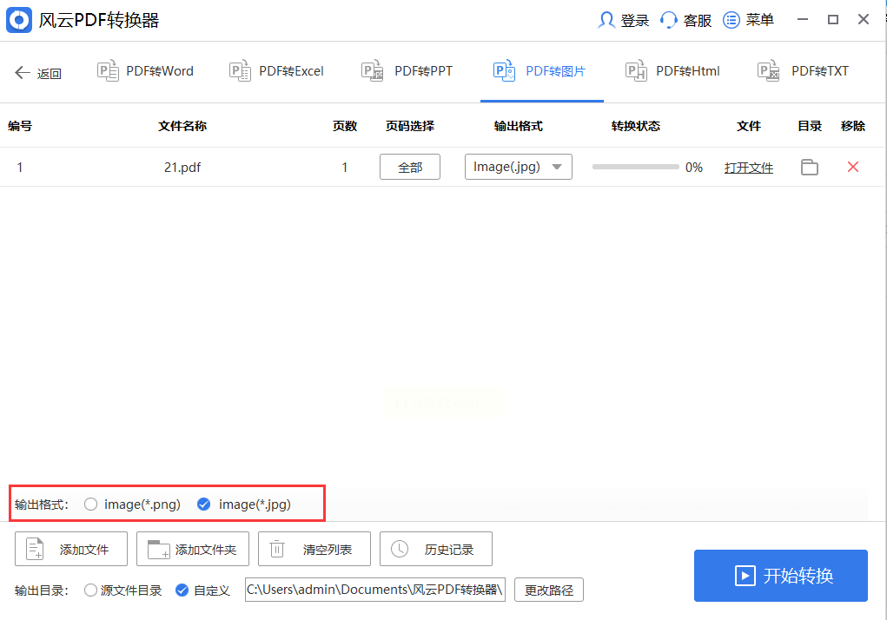Viewport: 887px width, 620px height.
Task: Open output folder icon for 21.pdf
Action: click(810, 168)
